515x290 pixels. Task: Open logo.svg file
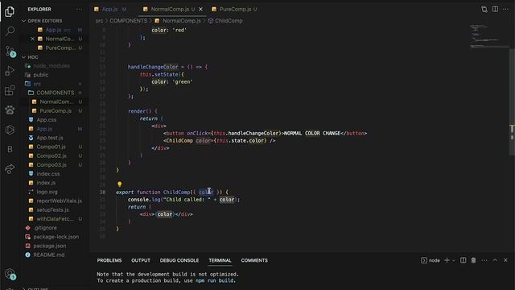47,192
